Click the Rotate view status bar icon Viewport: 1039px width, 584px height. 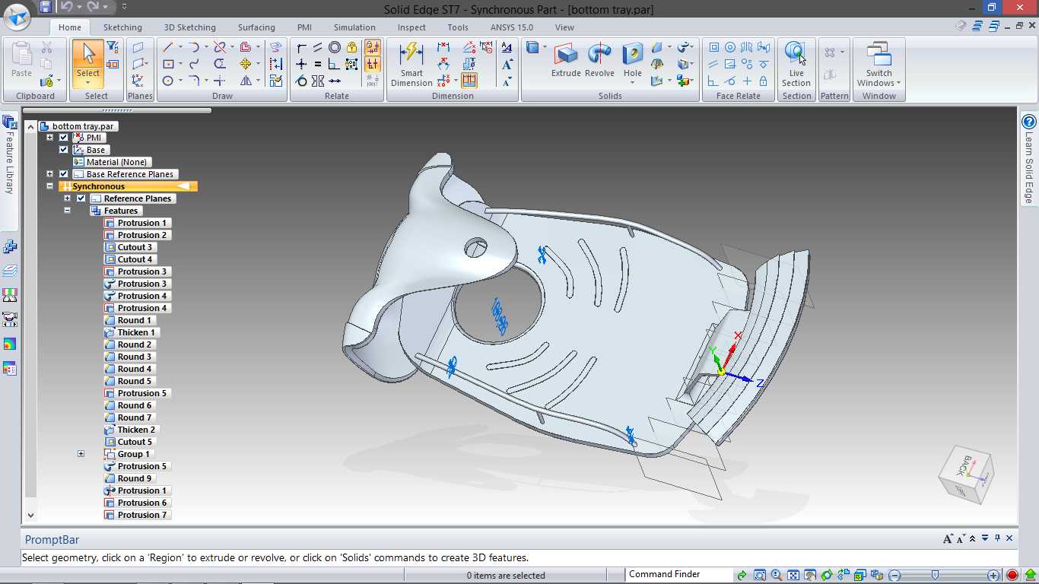coord(827,576)
